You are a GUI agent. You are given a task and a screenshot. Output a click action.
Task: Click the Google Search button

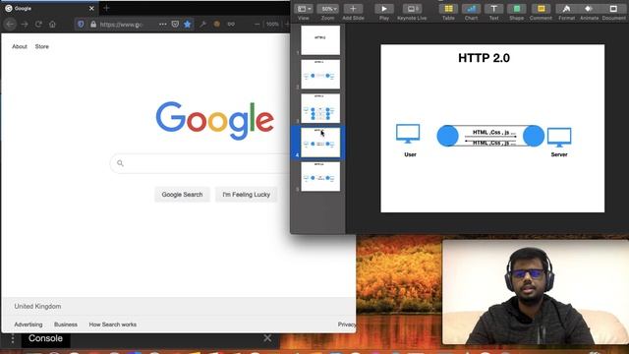pos(182,195)
